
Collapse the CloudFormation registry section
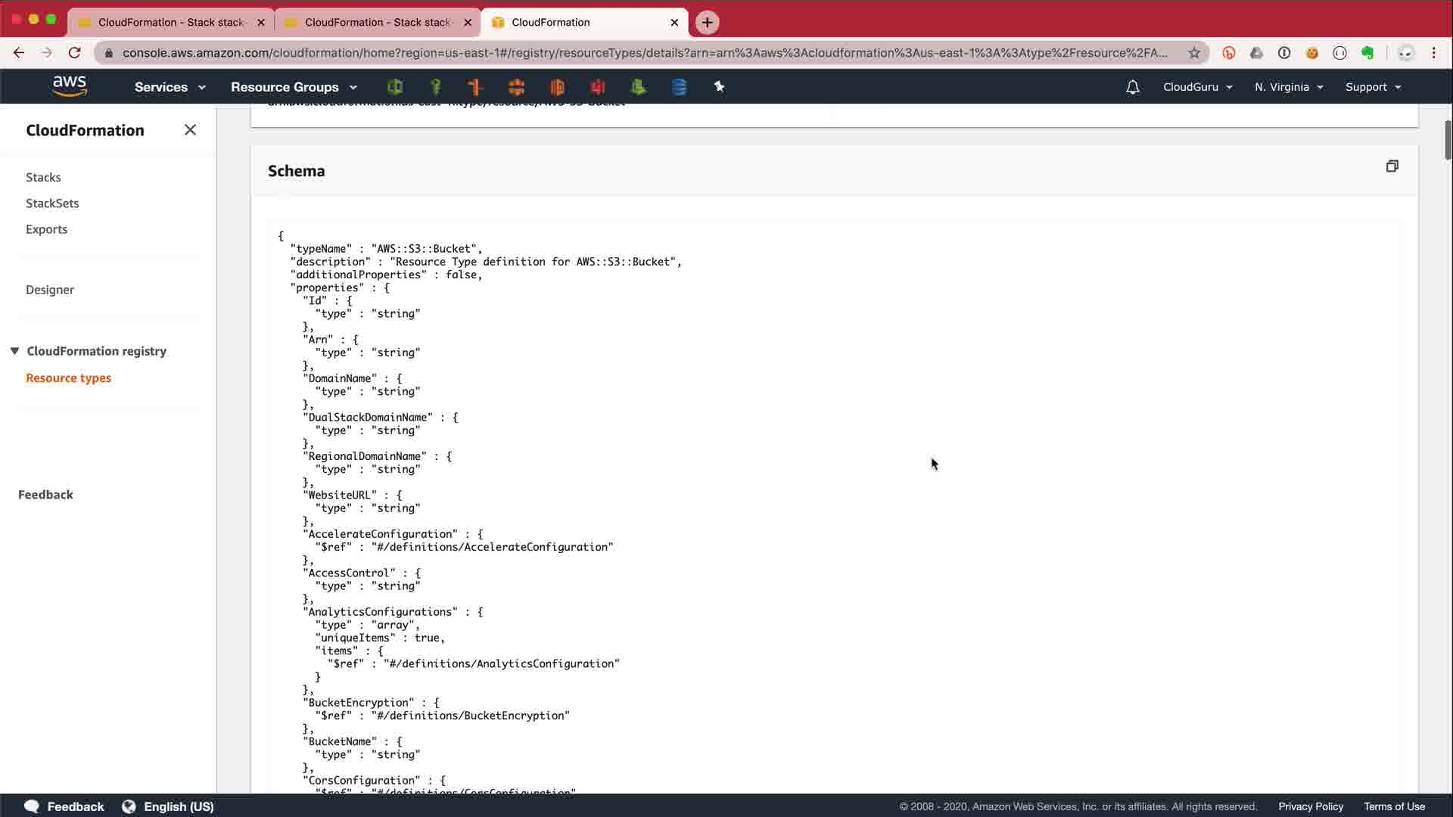tap(14, 351)
